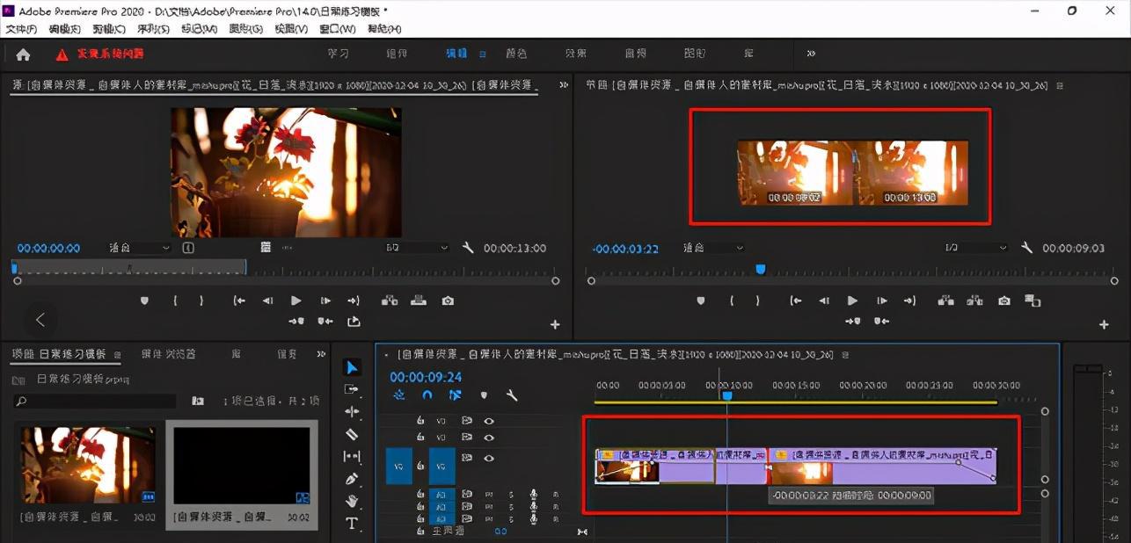The image size is (1131, 543).
Task: Select the Selection arrow tool
Action: point(352,367)
